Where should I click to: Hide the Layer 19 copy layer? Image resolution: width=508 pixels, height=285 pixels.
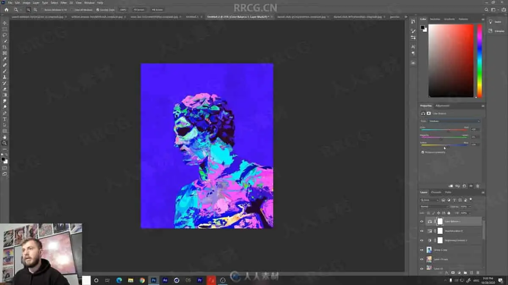pyautogui.click(x=422, y=259)
